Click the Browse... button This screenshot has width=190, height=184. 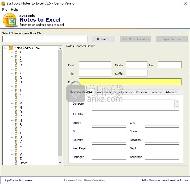104,39
